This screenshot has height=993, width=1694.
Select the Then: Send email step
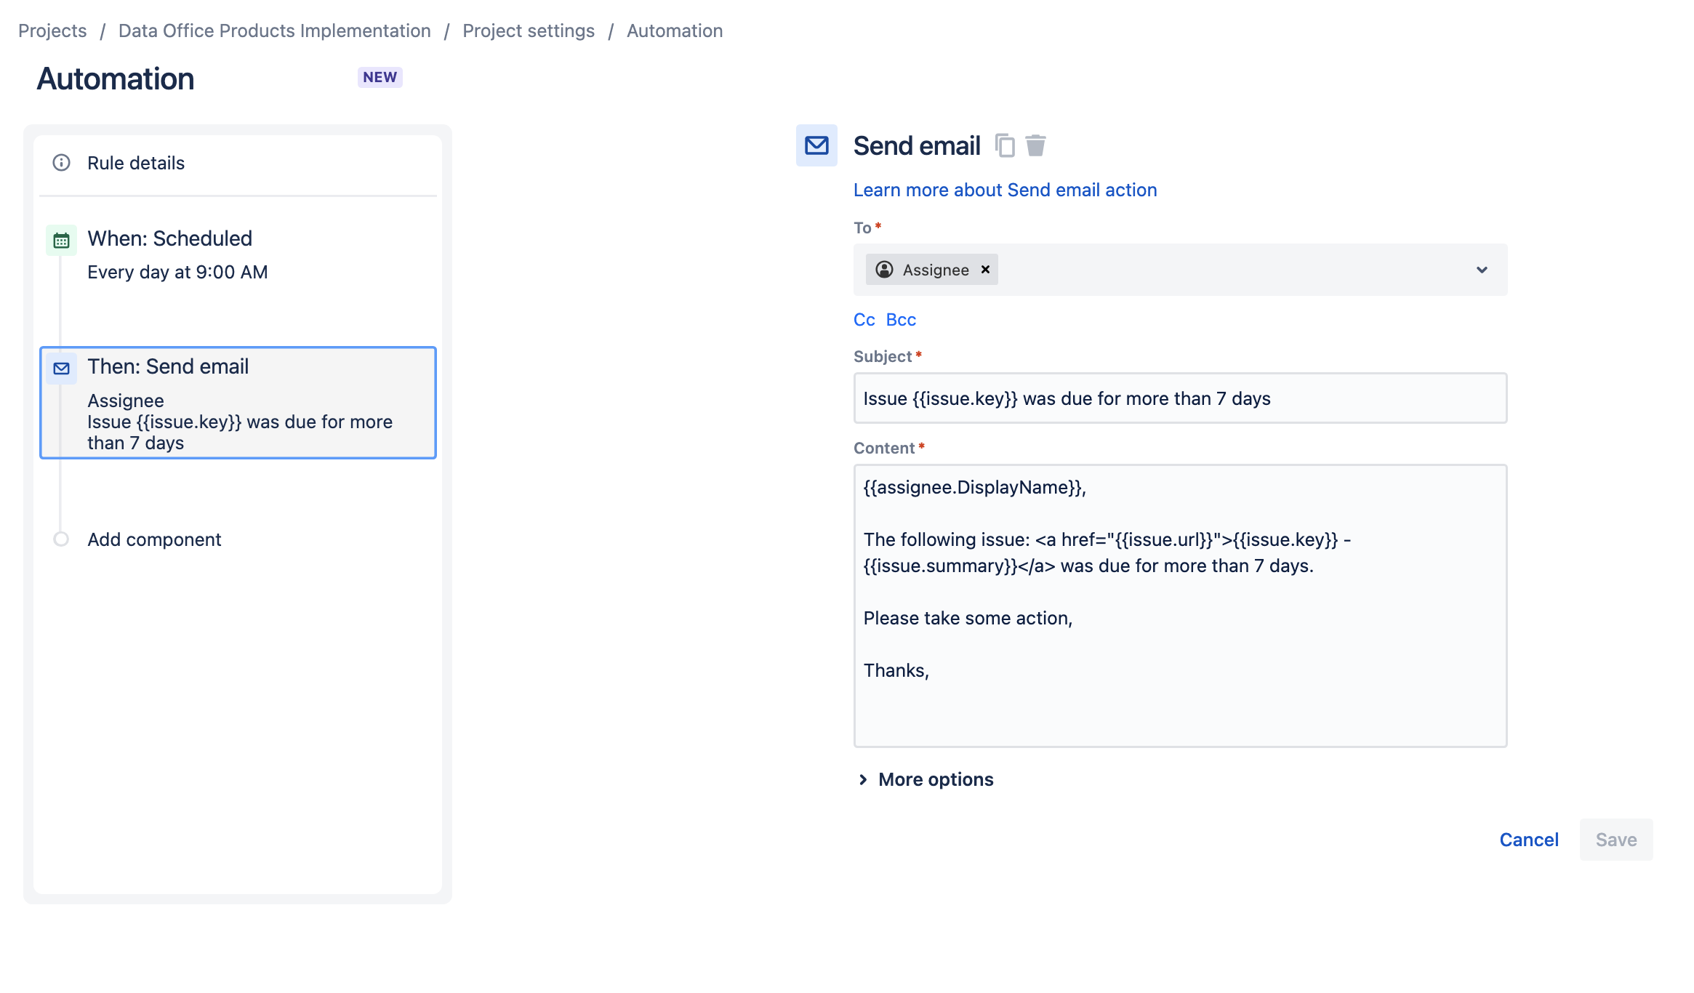(238, 403)
